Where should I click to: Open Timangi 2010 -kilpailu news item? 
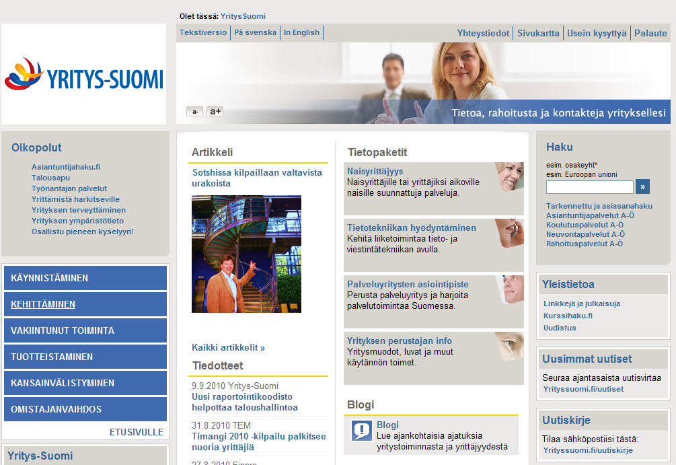click(259, 441)
